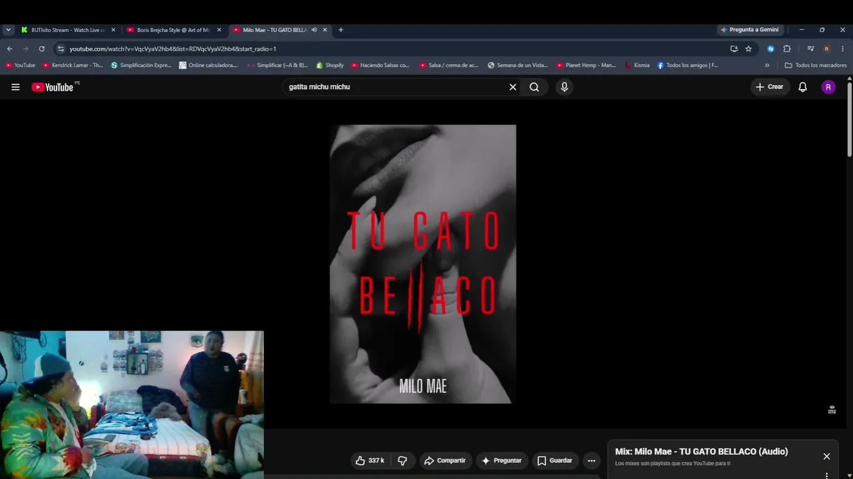Close the BUTIsito Stream tab
This screenshot has height=479, width=853.
[113, 30]
